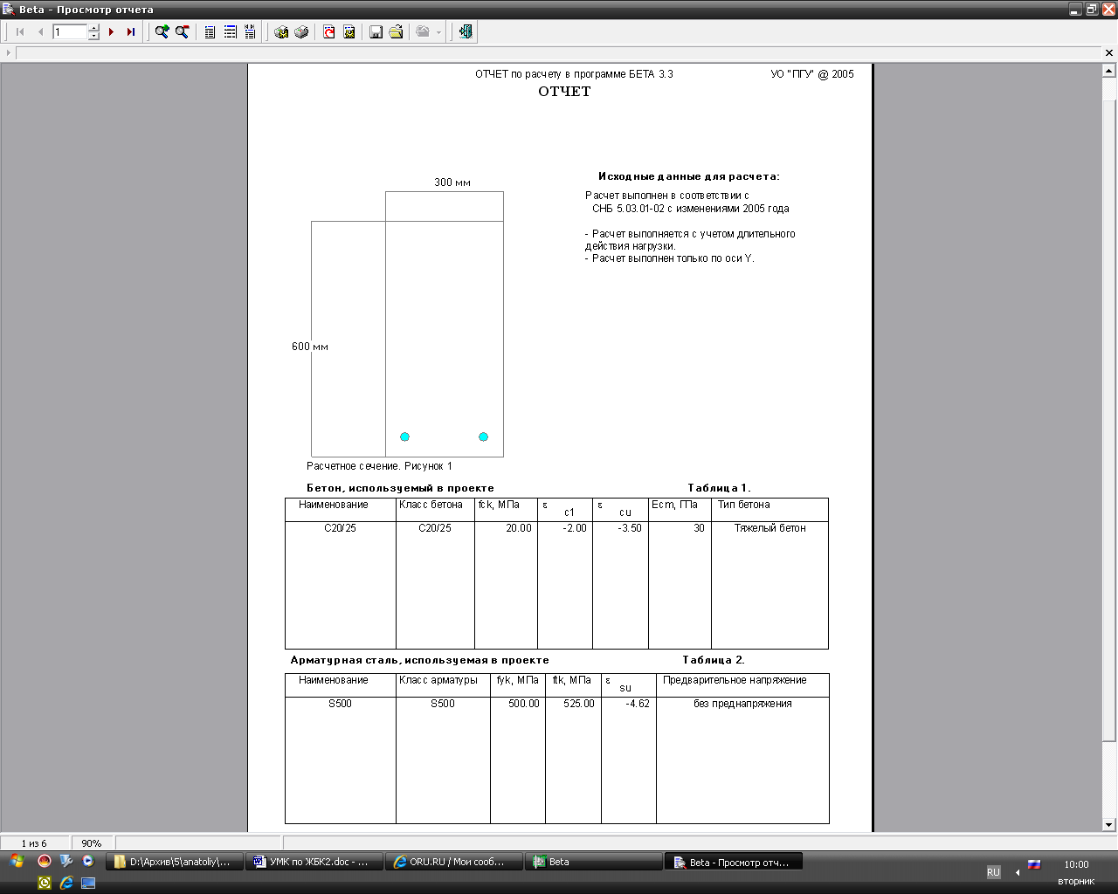
Task: Click right cyan rebar dot in section
Action: pos(483,437)
